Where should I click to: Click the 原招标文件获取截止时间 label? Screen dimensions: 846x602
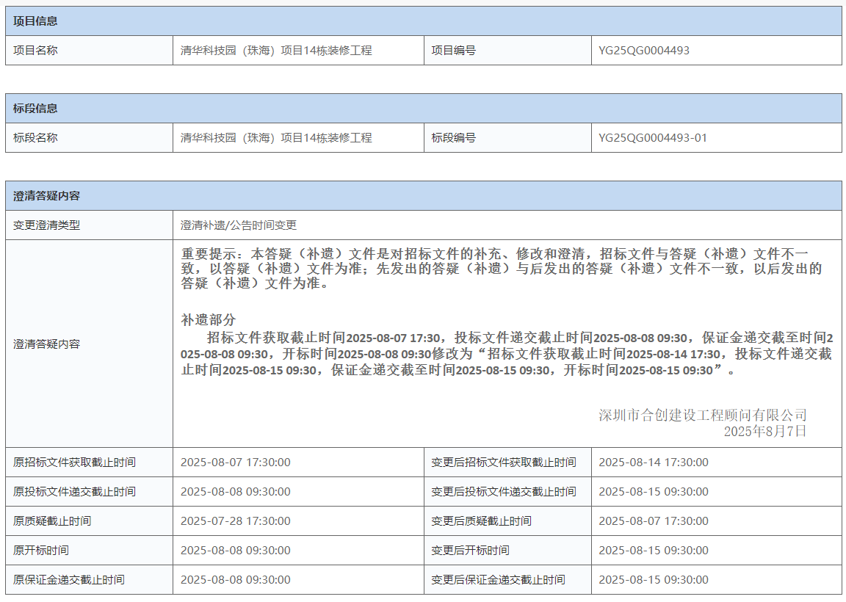click(74, 463)
